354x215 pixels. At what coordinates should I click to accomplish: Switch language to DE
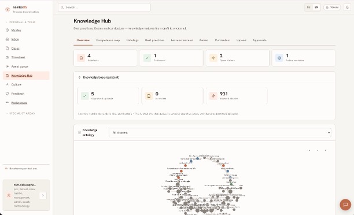(309, 7)
